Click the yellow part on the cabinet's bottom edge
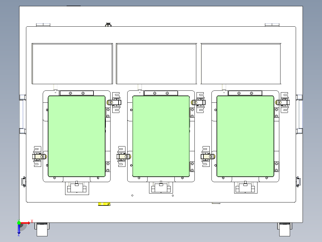 [104, 204]
